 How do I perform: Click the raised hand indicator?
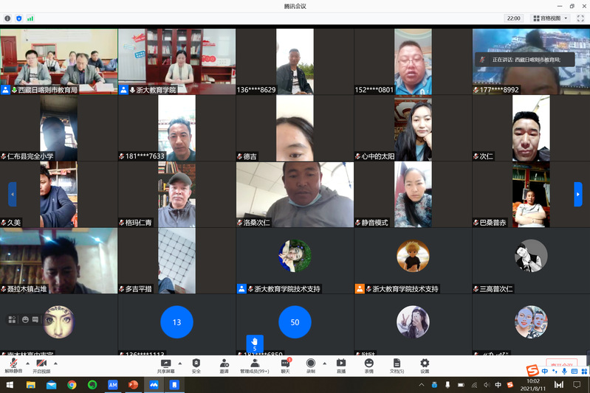254,344
